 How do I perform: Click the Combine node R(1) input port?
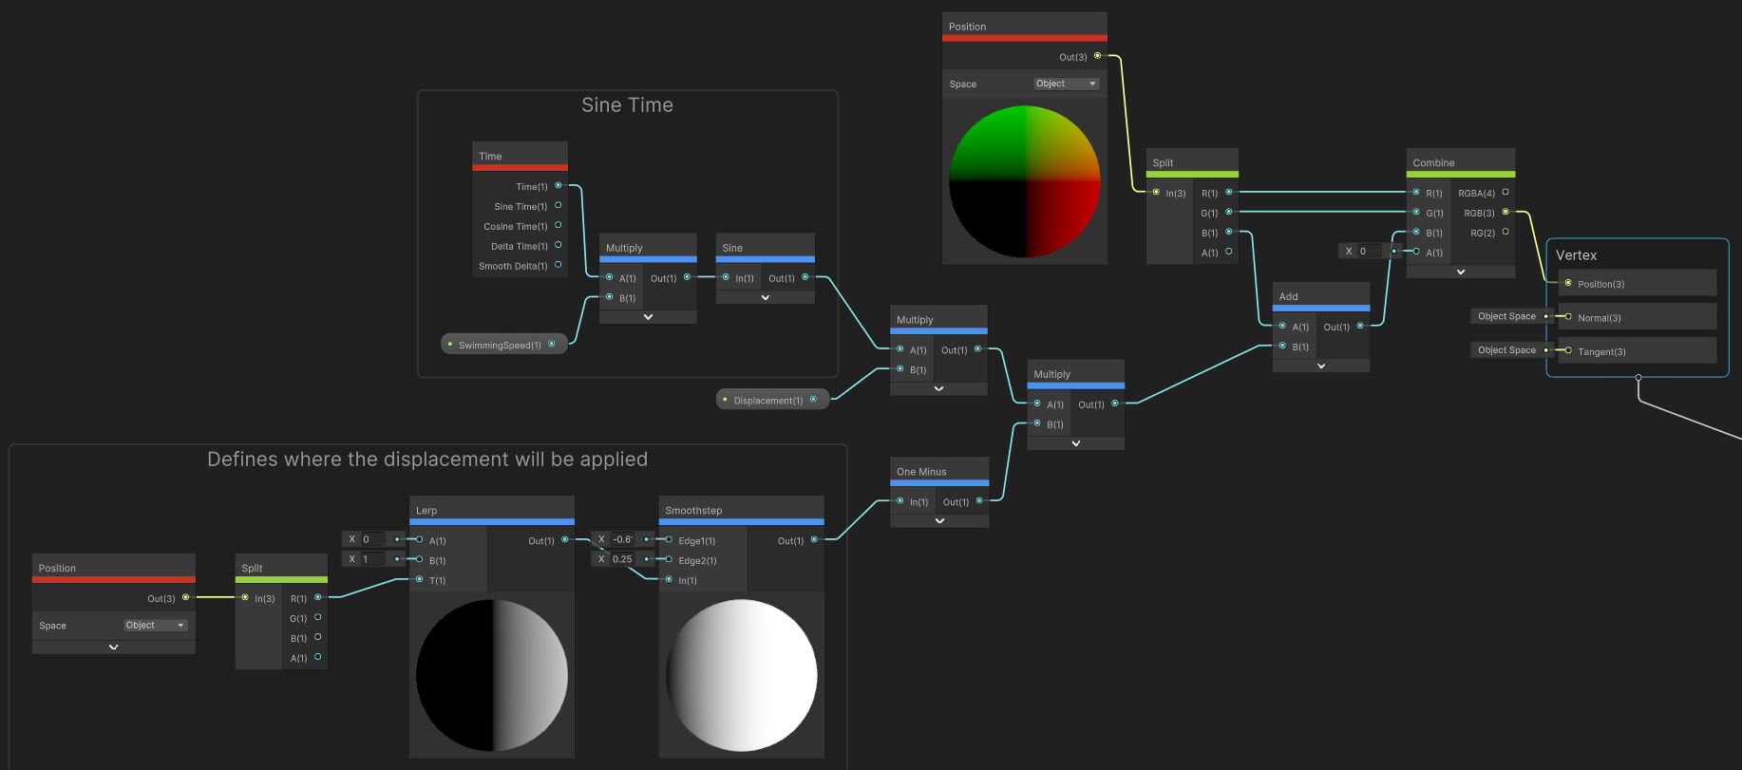[x=1416, y=192]
